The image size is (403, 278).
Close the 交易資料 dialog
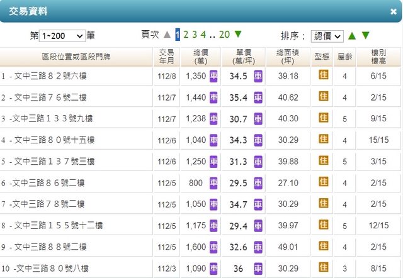(393, 11)
